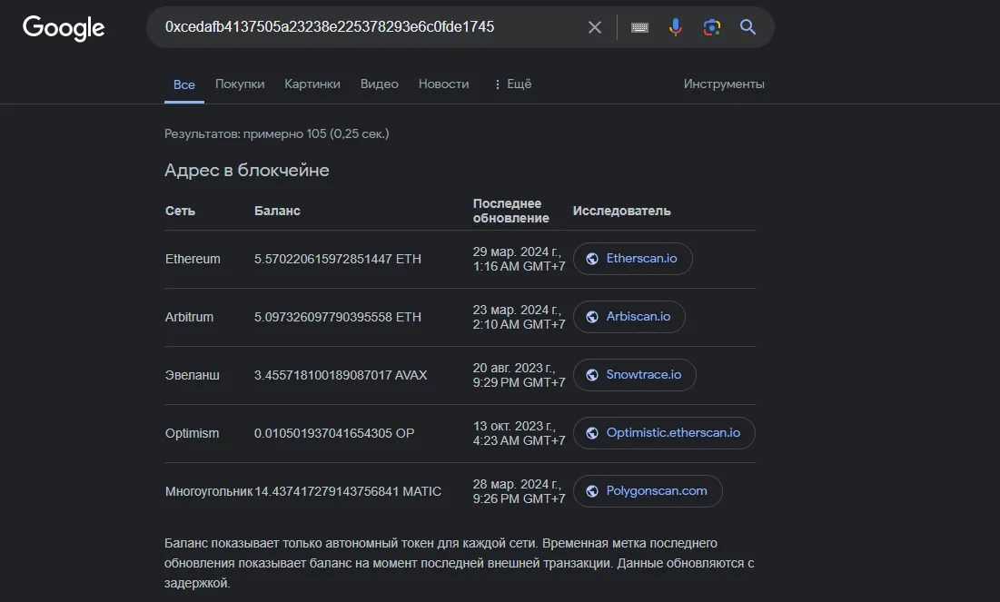1000x602 pixels.
Task: Click the Ethereum network name
Action: click(x=193, y=259)
